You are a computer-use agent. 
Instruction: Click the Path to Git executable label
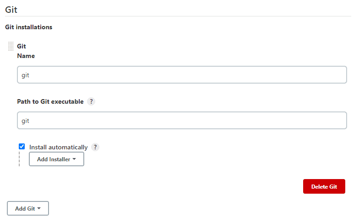point(50,101)
